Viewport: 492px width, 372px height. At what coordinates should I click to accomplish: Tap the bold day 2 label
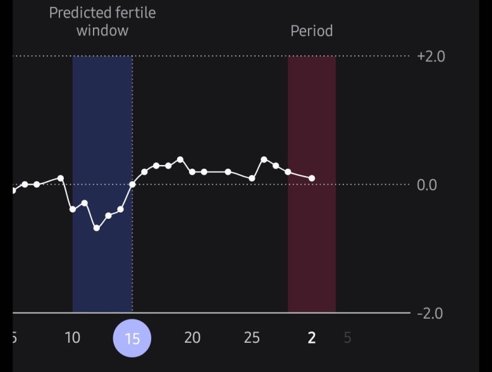(x=312, y=338)
